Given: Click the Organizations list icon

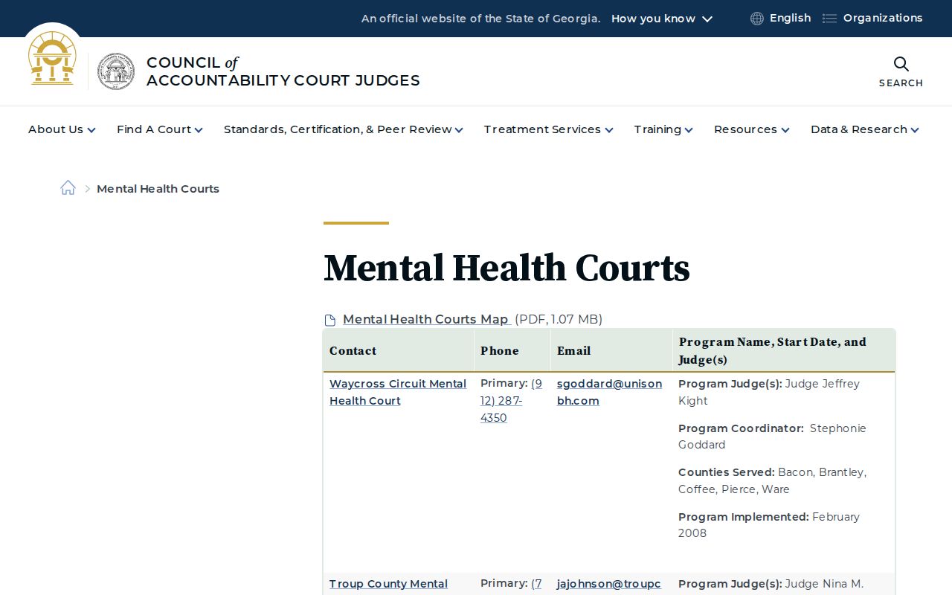Looking at the screenshot, I should tap(829, 19).
